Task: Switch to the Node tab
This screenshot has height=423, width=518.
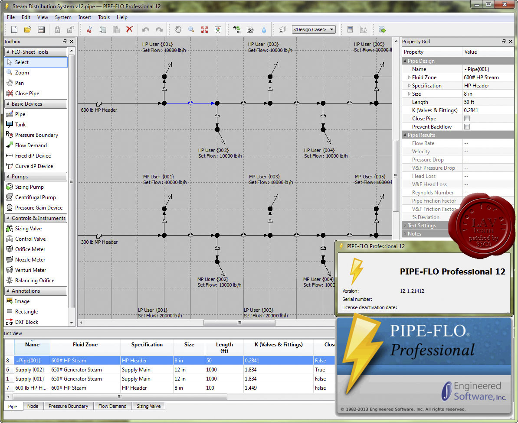Action: point(33,406)
